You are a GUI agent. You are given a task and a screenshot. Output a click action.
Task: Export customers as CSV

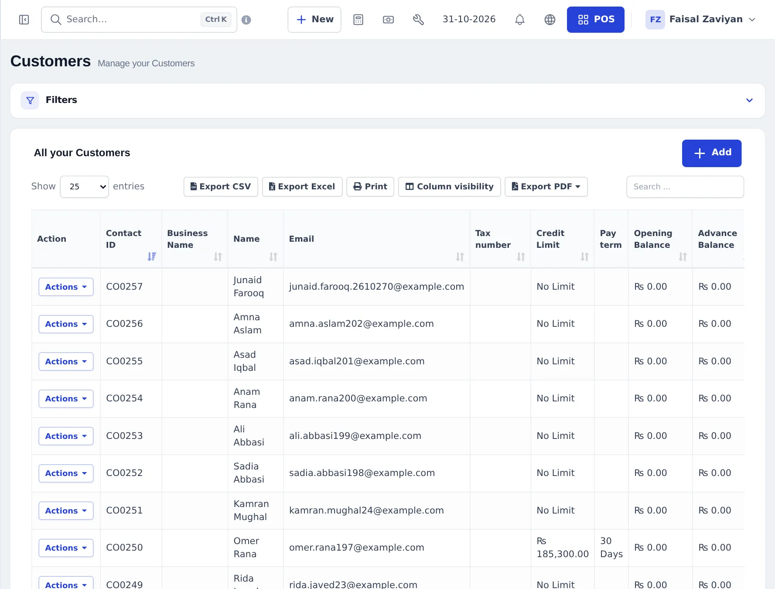click(x=221, y=187)
